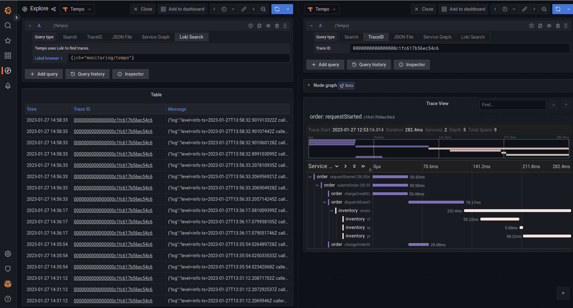Jump to next find result arrow
Viewport: 573px width, 308px height.
pos(554,105)
